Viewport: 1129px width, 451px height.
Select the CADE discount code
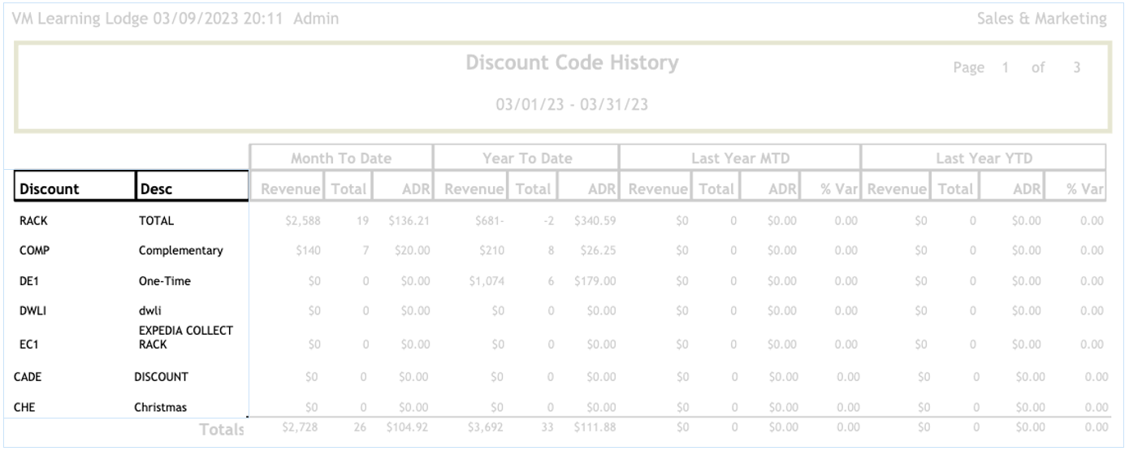[x=28, y=377]
